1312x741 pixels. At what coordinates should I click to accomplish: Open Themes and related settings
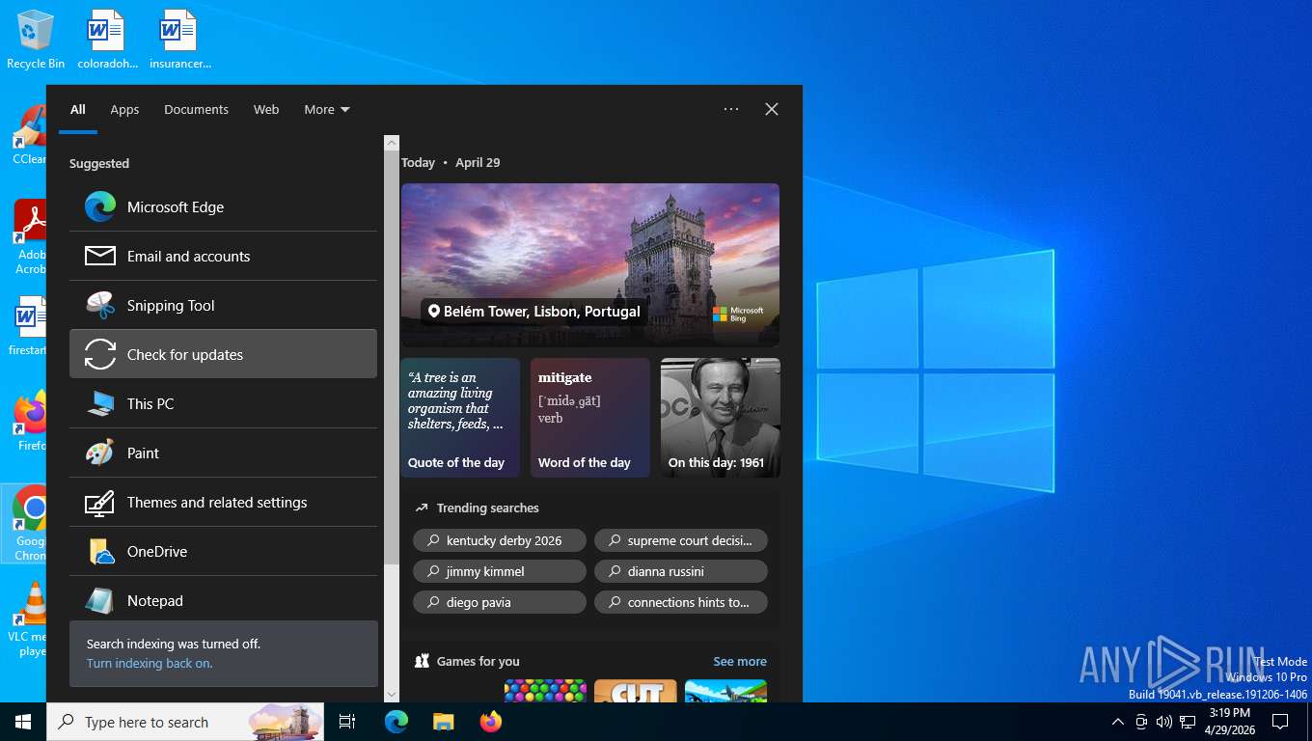coord(223,502)
